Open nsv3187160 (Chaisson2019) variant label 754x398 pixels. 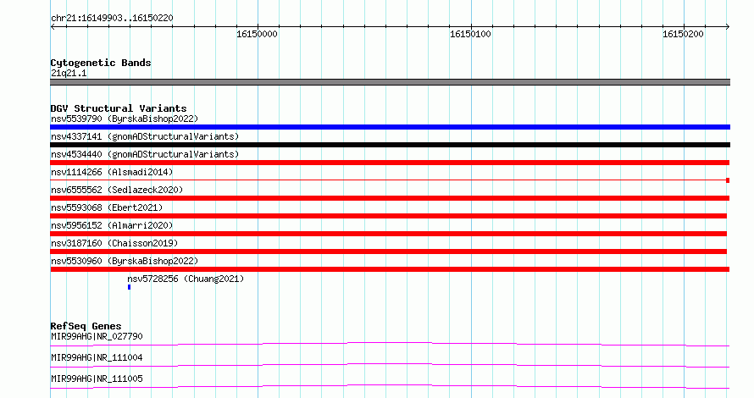coord(114,243)
